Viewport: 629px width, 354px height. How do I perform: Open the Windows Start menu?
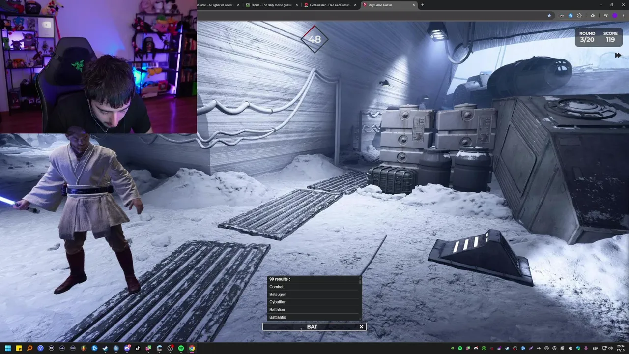tap(8, 348)
